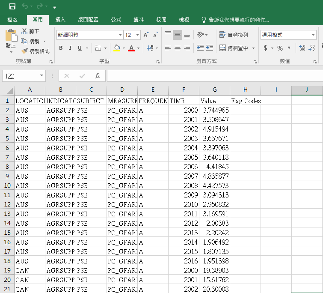Screen dimensions: 323x293
Task: Open the borders dropdown arrow
Action: tap(106, 48)
